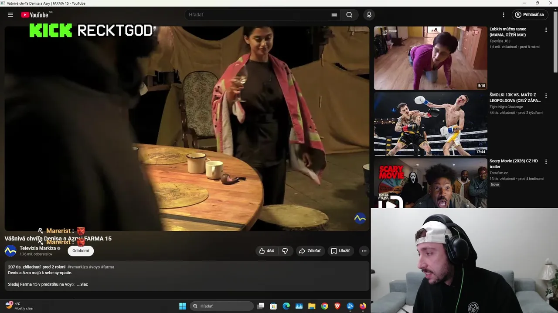Launch Google Chrome from the taskbar
The height and width of the screenshot is (313, 558).
click(324, 306)
